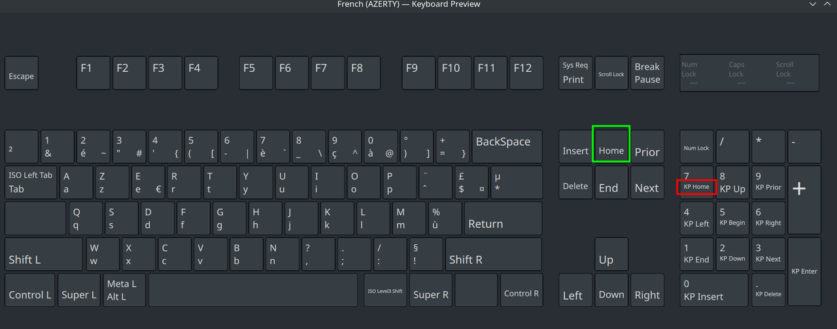This screenshot has height=329, width=837.
Task: Click the Break Pause key
Action: pos(647,73)
